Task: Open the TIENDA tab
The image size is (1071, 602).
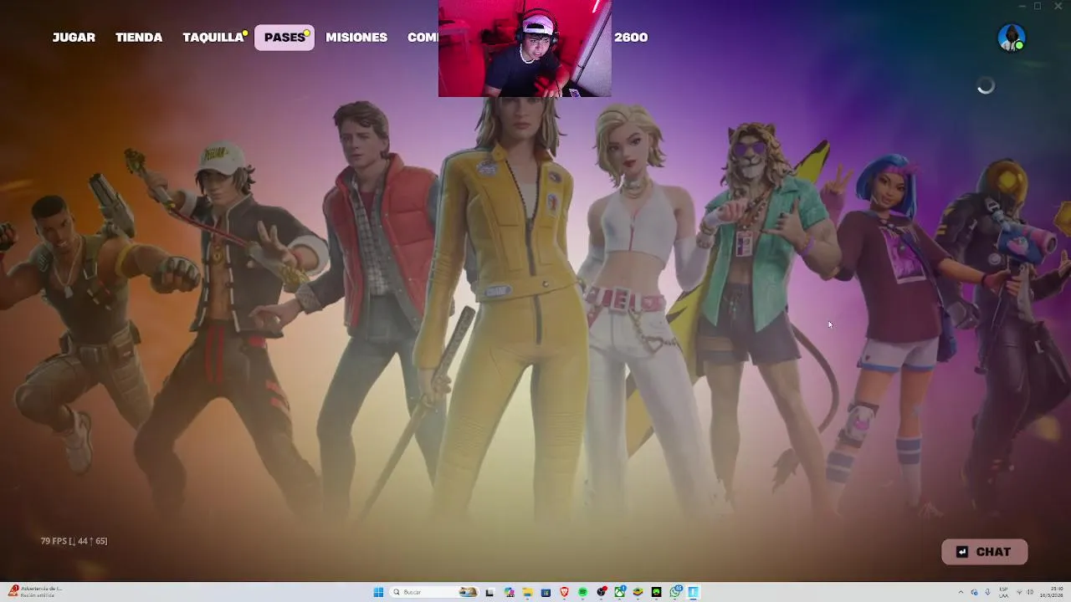Action: pyautogui.click(x=139, y=37)
